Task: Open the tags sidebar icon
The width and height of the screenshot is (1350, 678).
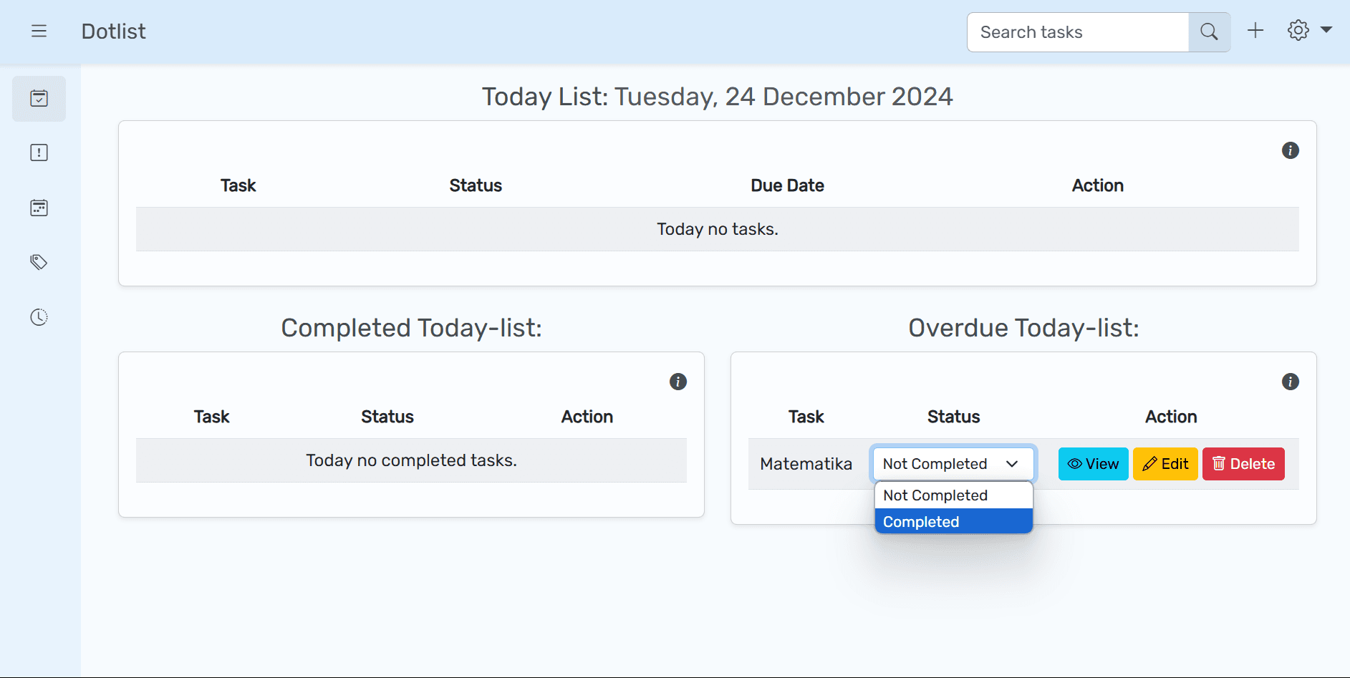Action: pos(39,262)
